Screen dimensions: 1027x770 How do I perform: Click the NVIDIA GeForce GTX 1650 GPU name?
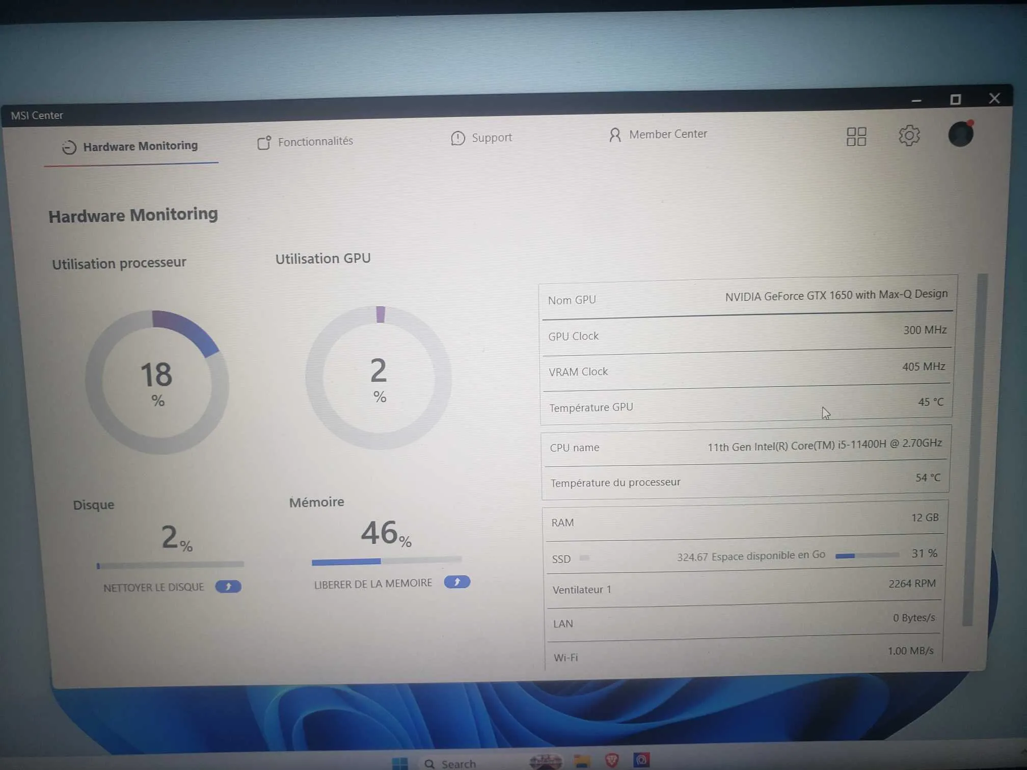click(836, 295)
